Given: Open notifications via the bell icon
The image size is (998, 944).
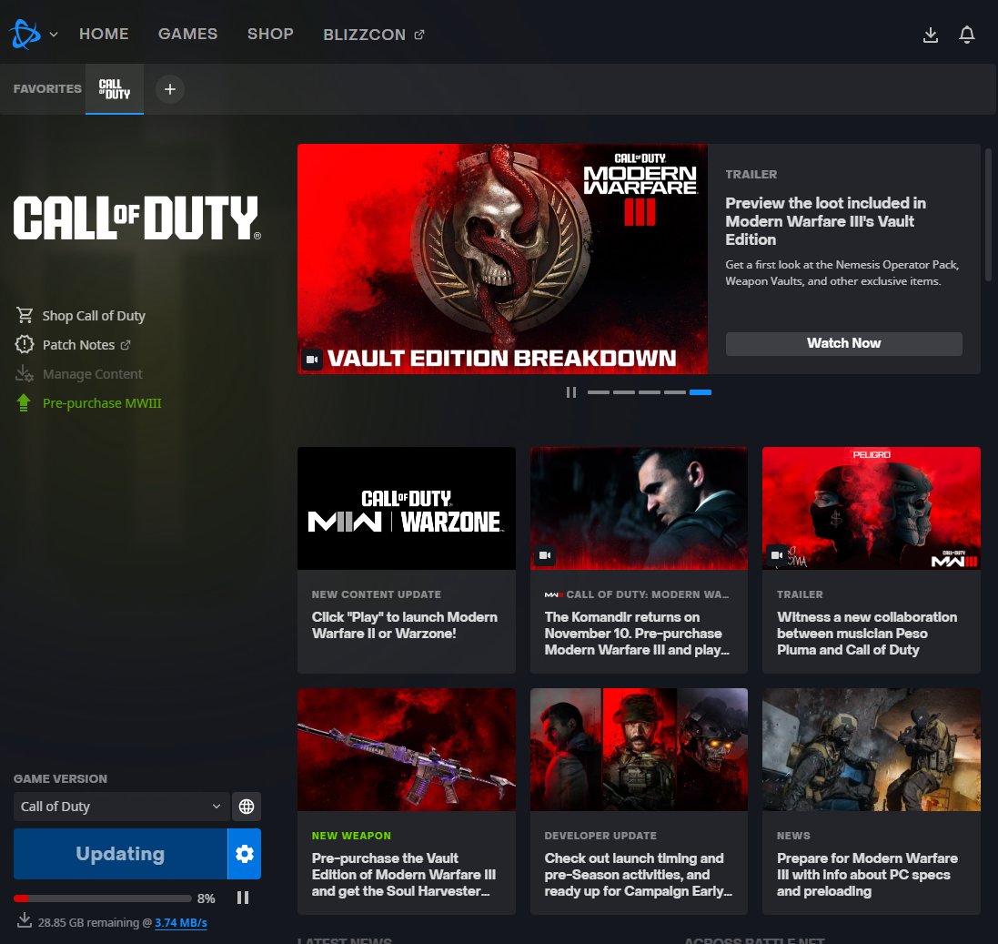Looking at the screenshot, I should point(966,34).
